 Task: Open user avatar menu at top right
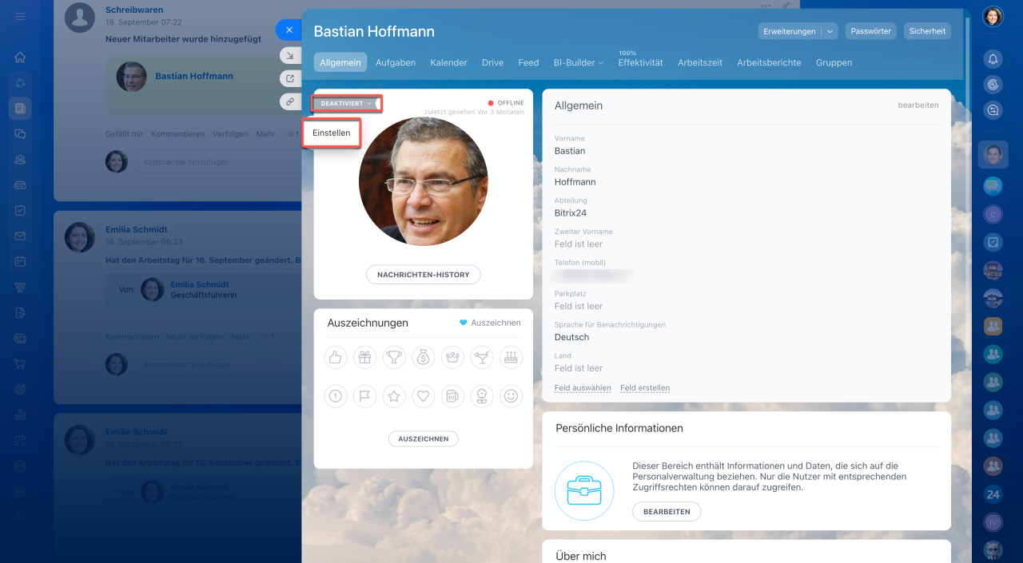pyautogui.click(x=993, y=16)
